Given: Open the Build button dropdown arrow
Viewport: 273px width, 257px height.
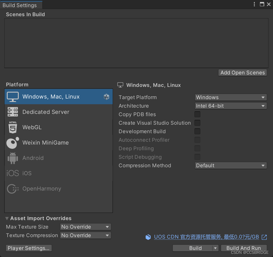Looking at the screenshot, I should click(x=215, y=248).
